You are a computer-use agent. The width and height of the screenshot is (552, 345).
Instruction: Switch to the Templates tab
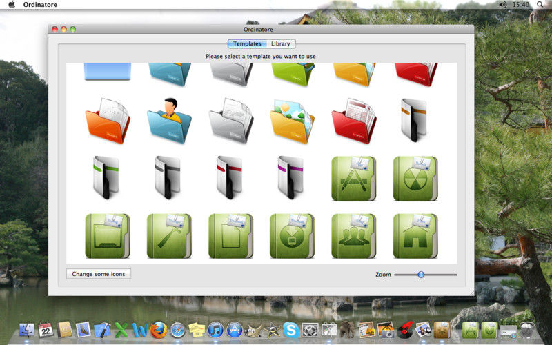pyautogui.click(x=247, y=43)
